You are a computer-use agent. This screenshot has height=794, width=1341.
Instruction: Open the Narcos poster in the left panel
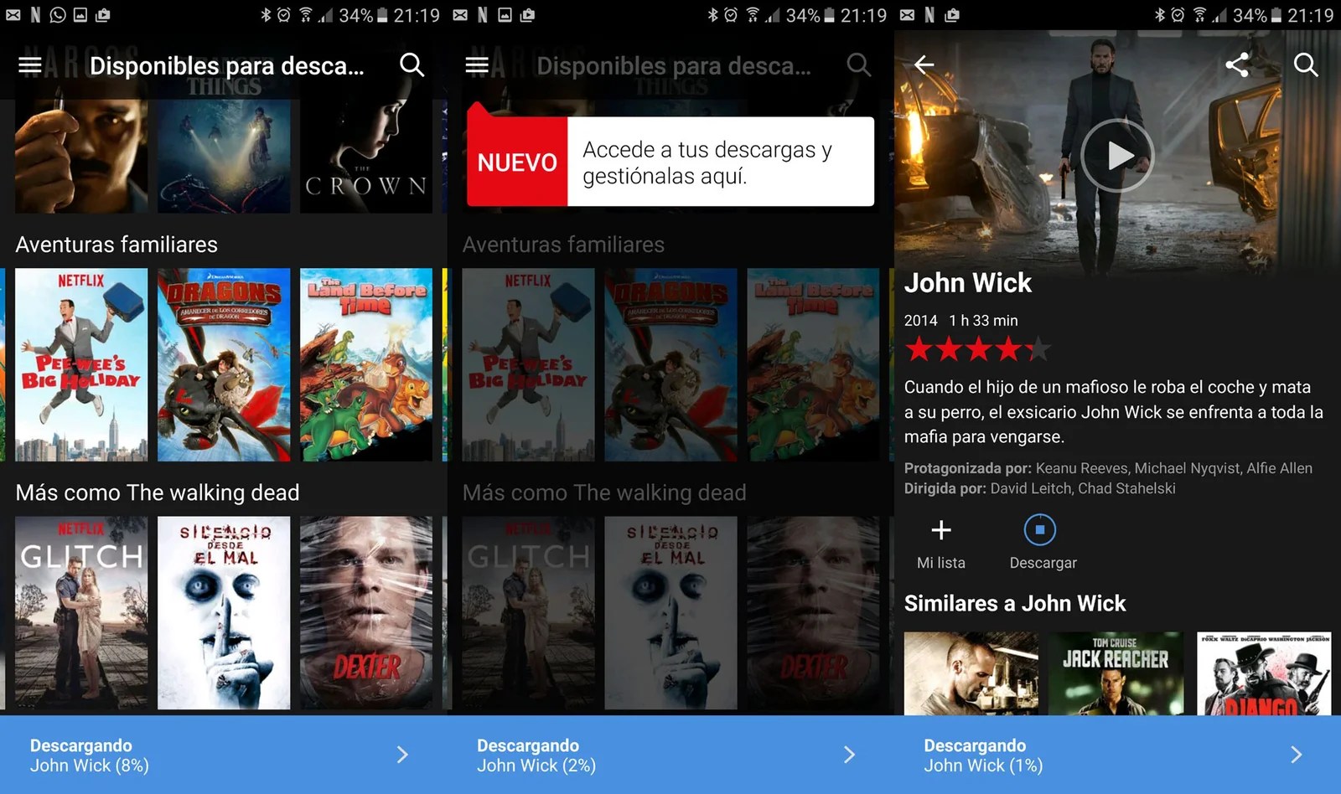click(81, 156)
